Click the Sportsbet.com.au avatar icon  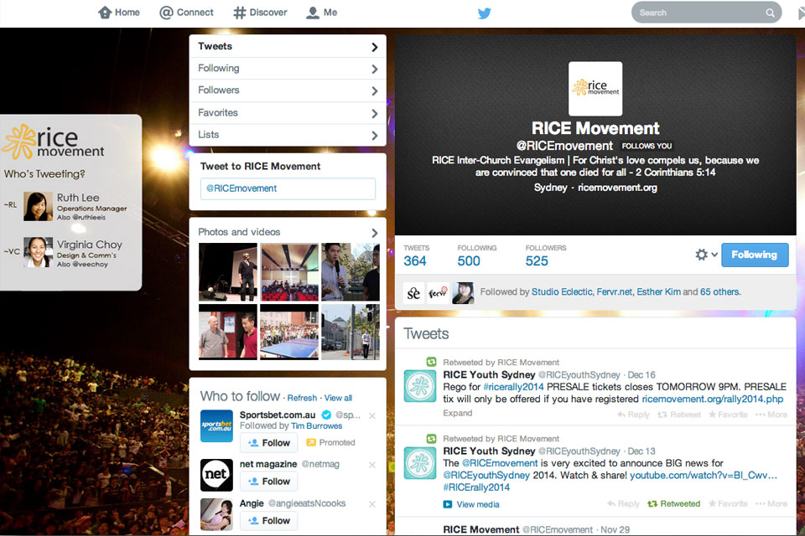[216, 425]
